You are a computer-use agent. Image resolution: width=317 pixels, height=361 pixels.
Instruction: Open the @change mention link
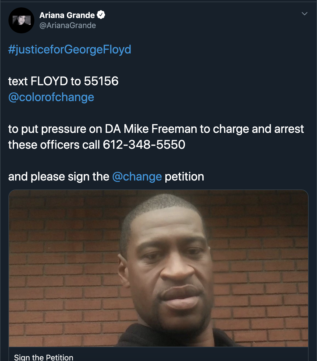click(137, 177)
